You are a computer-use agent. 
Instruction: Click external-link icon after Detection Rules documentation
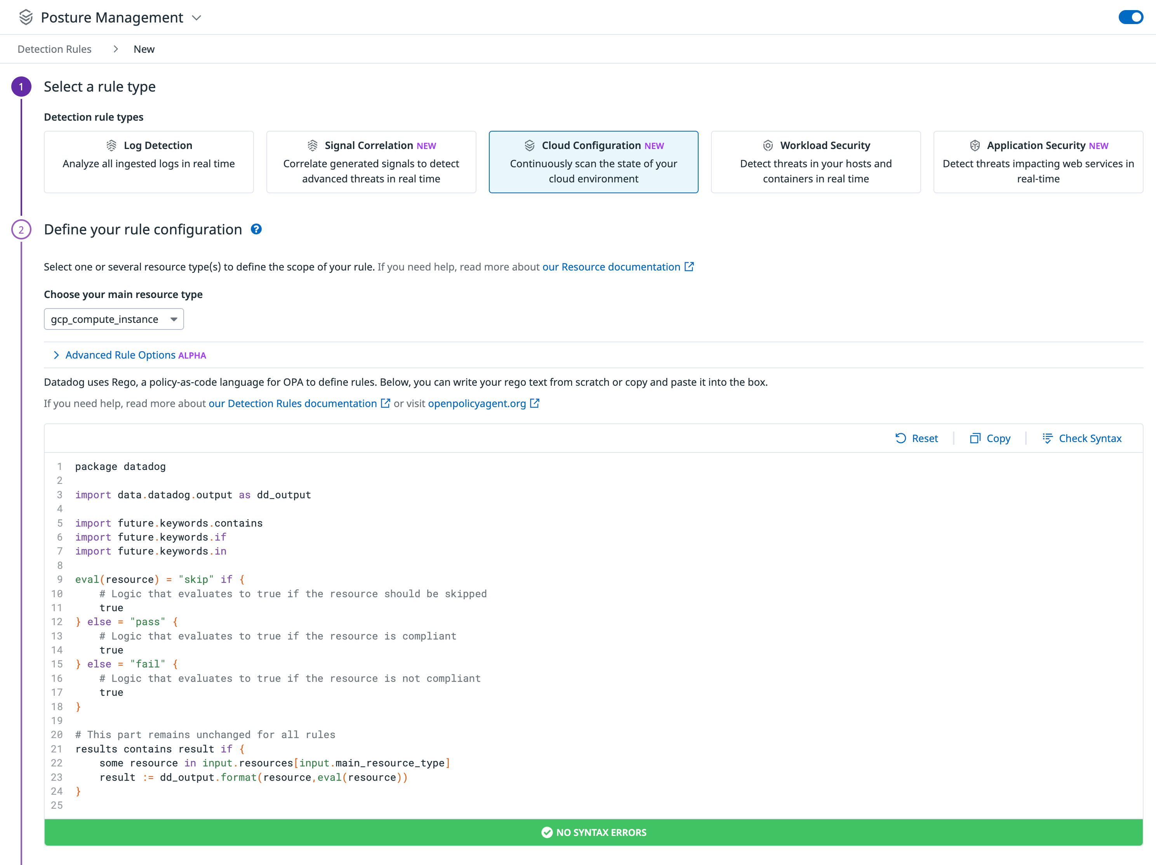(x=385, y=403)
